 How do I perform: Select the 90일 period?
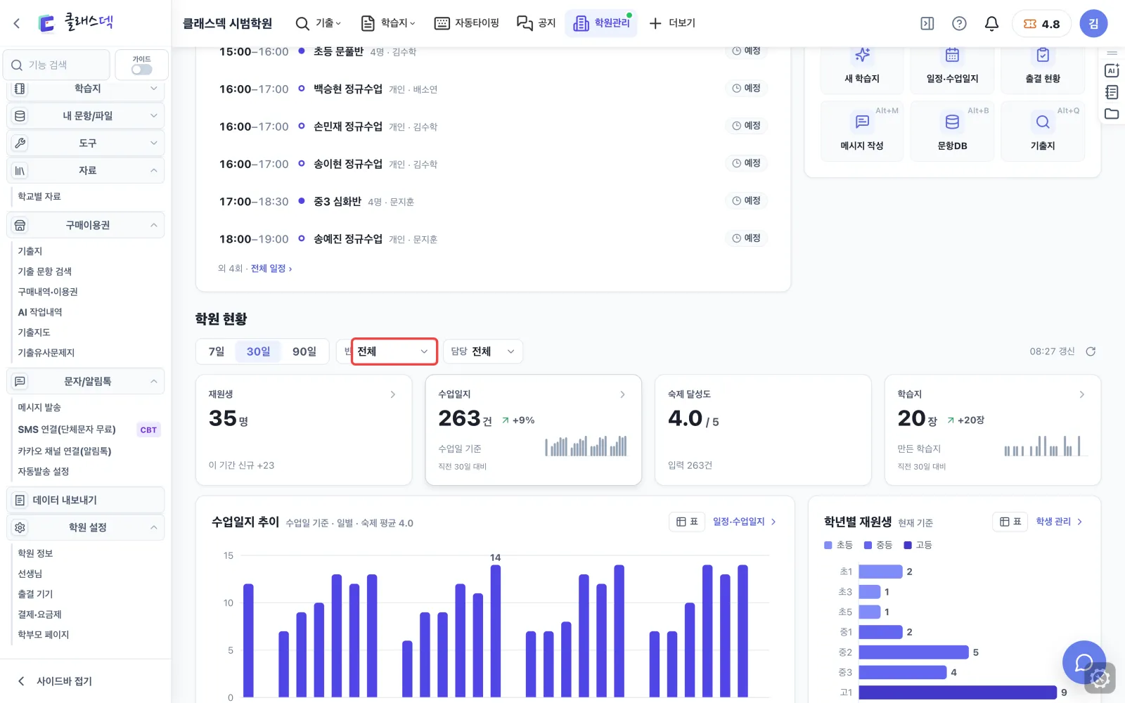(304, 351)
